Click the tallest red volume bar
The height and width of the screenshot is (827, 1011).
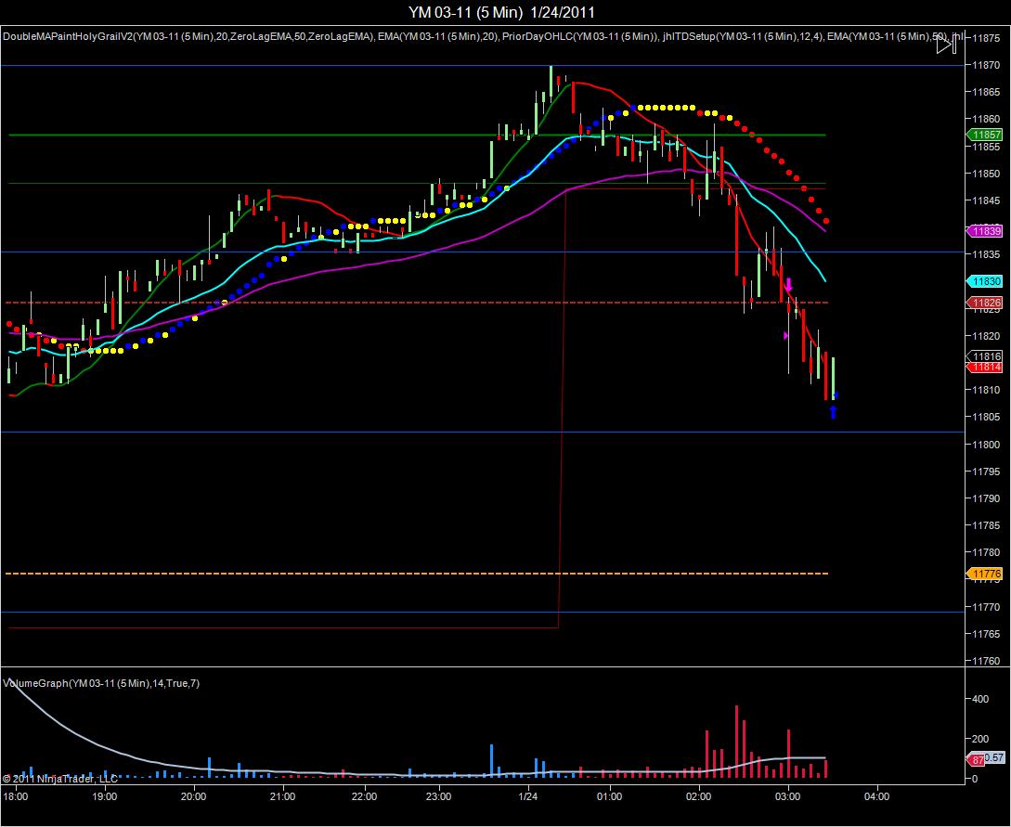736,742
